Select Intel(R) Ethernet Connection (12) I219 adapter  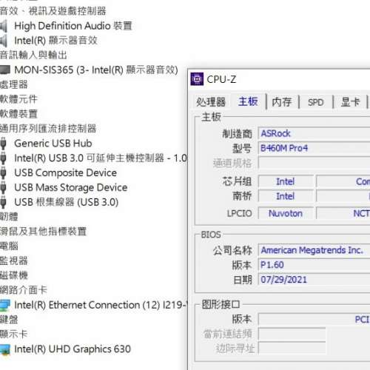pyautogui.click(x=101, y=305)
